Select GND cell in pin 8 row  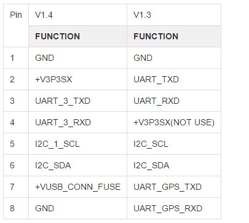tap(77, 208)
